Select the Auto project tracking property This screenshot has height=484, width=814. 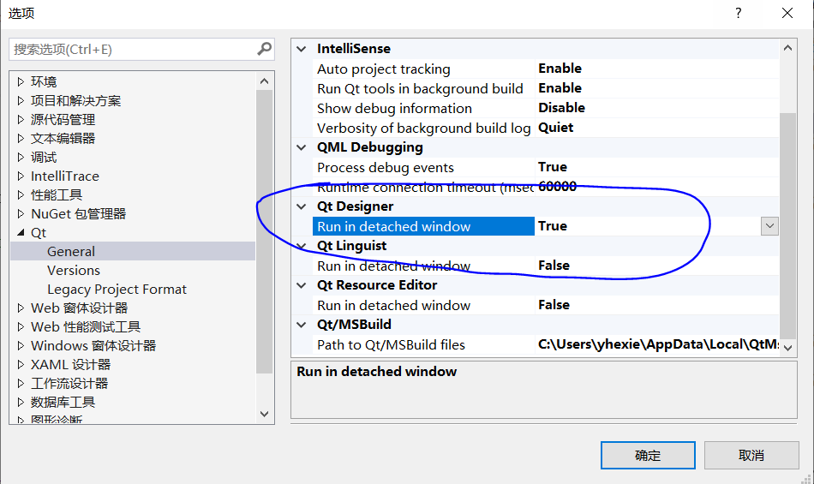(x=383, y=69)
